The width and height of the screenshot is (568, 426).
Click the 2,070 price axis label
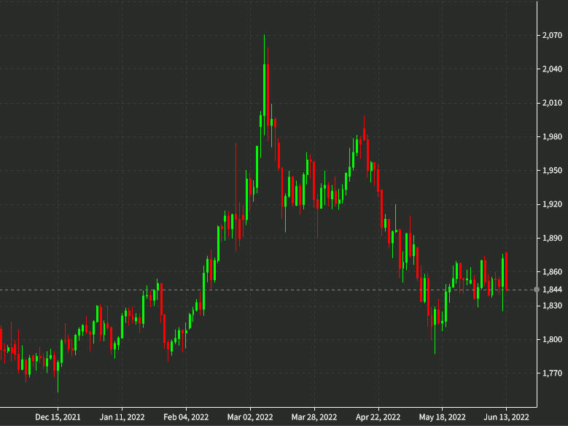(552, 35)
